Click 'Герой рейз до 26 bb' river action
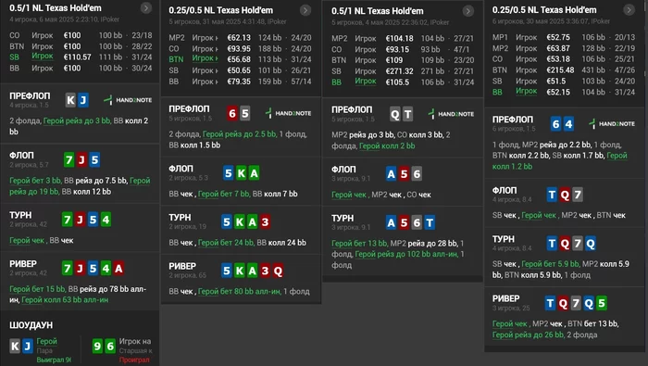648x366 pixels. coord(529,334)
